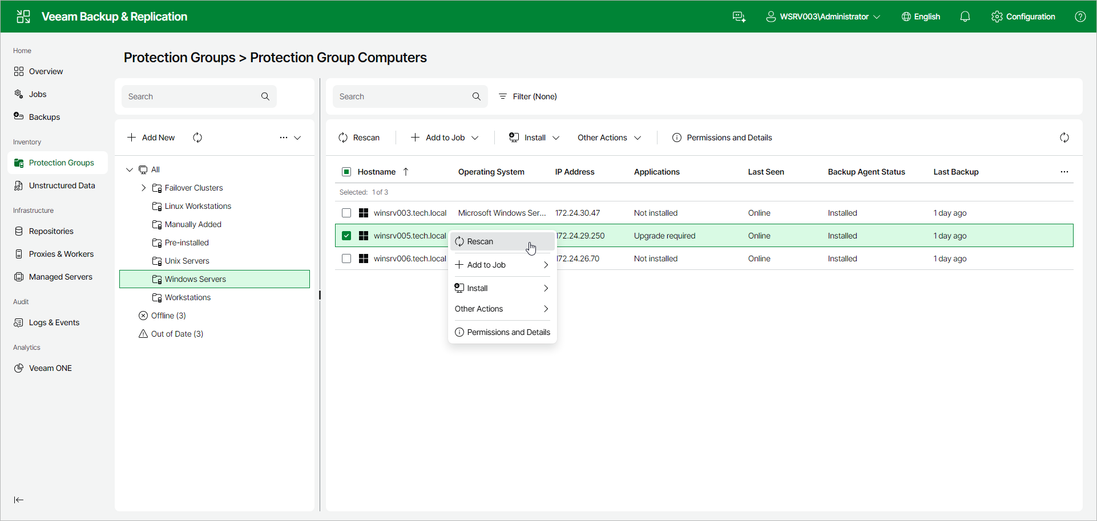
Task: Click the Backup Agent Status column header
Action: [x=866, y=172]
